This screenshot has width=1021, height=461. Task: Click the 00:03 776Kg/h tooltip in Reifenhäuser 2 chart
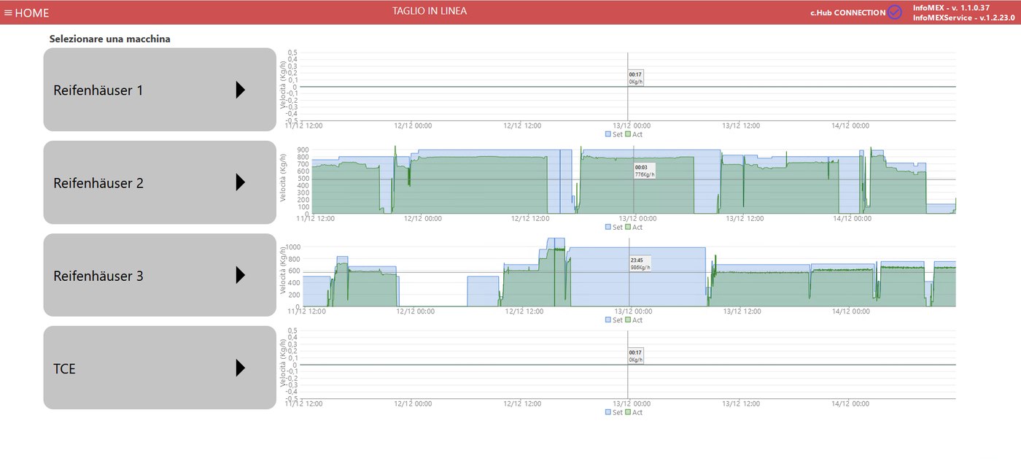click(x=644, y=171)
